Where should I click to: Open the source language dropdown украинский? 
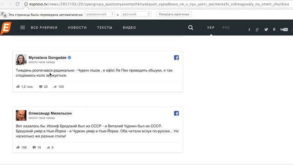[100, 14]
